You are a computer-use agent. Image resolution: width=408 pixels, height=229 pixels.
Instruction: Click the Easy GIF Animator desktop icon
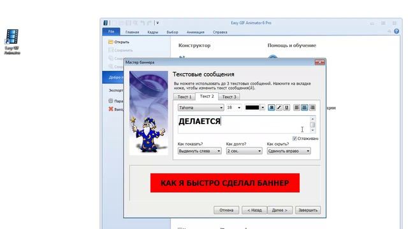point(12,42)
